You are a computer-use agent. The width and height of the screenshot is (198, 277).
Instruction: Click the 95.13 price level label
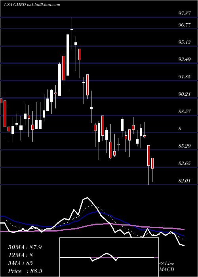click(x=185, y=42)
